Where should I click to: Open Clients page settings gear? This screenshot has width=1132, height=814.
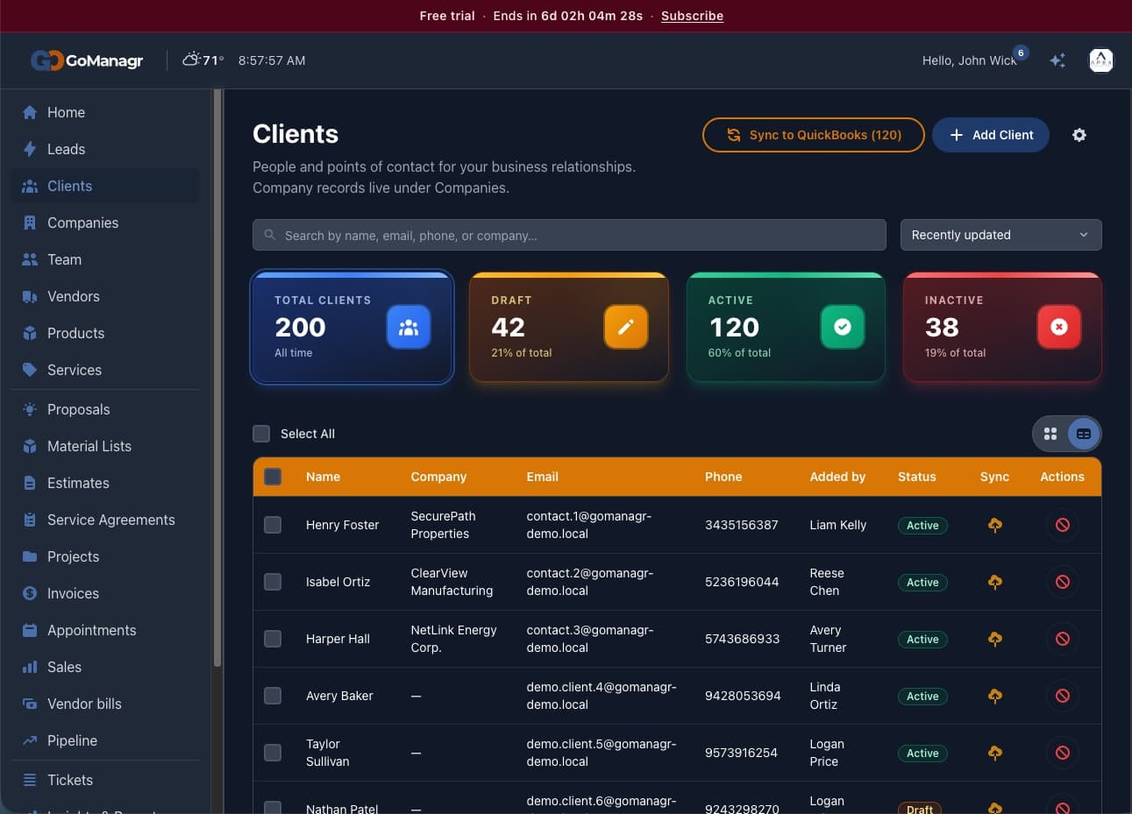1079,135
